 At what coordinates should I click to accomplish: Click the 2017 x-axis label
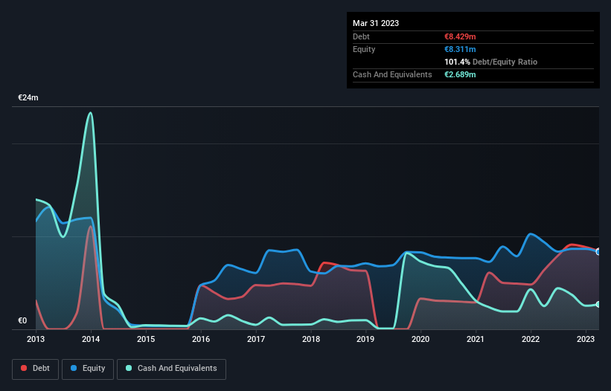point(256,339)
